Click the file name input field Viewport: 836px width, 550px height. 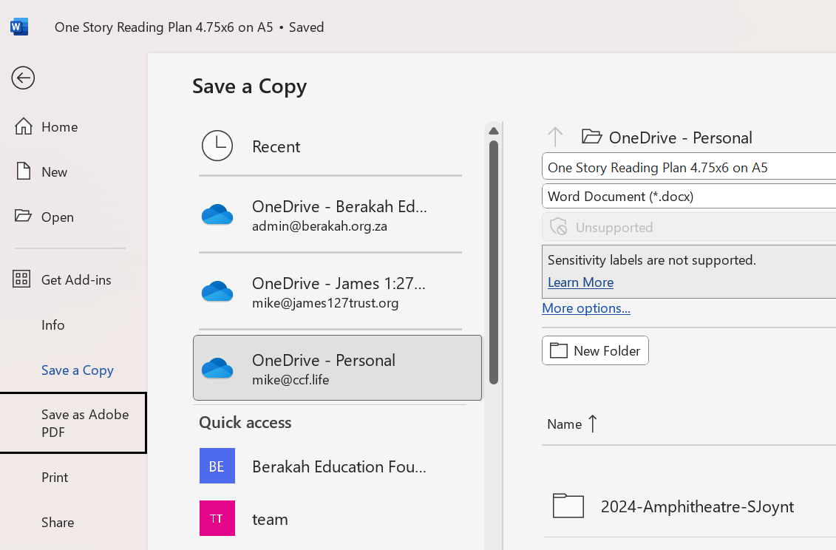click(x=687, y=168)
